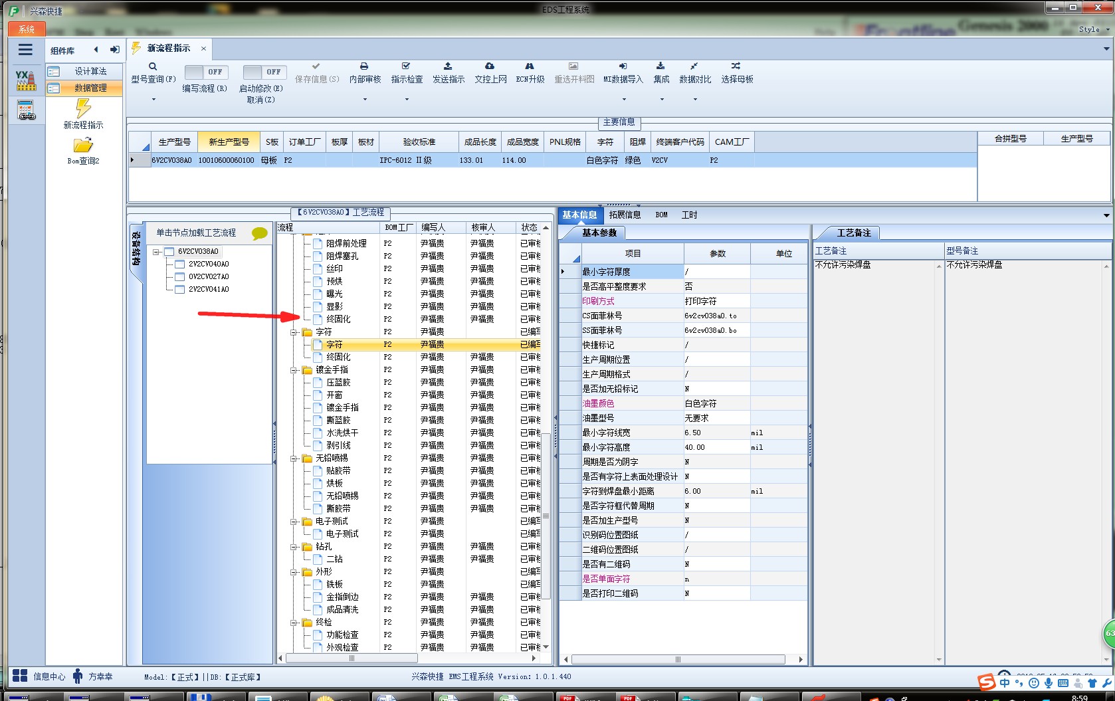
Task: Switch to BOM tab
Action: coord(661,215)
